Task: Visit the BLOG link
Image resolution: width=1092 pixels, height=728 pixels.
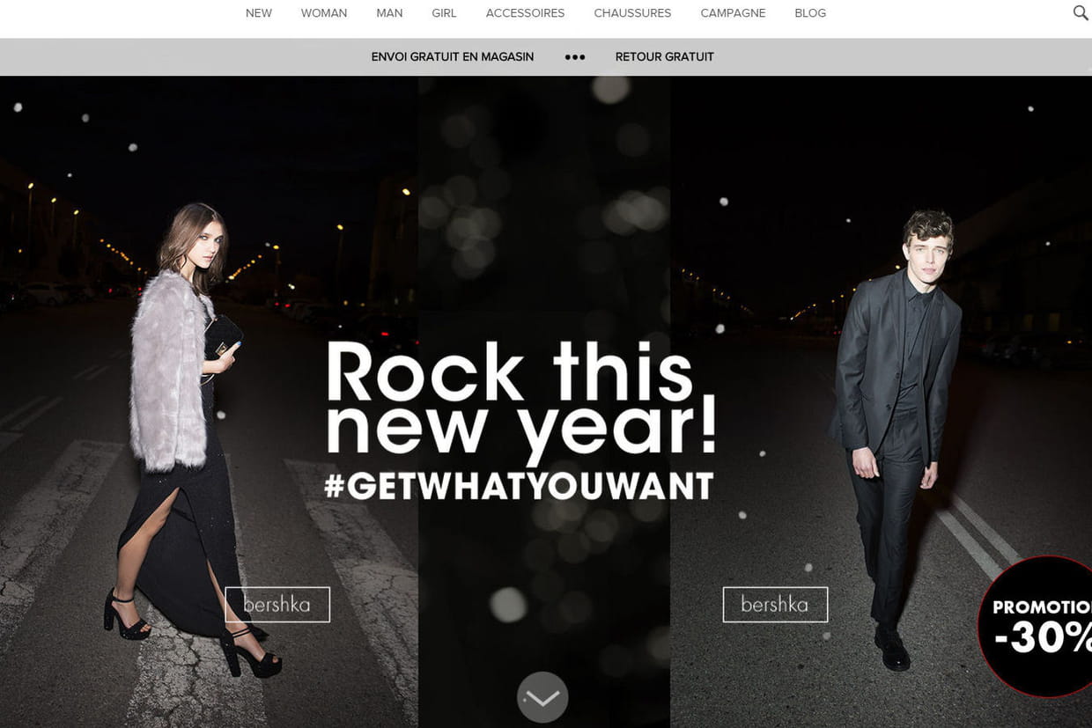Action: coord(810,13)
